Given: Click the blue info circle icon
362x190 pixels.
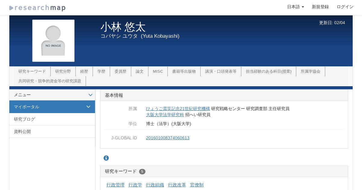Looking at the screenshot, I should tap(106, 158).
